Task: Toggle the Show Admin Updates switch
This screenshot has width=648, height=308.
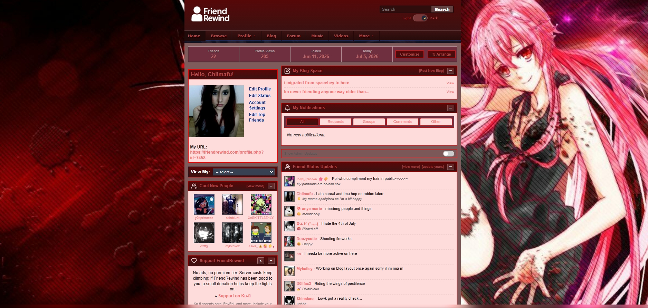Action: click(449, 154)
